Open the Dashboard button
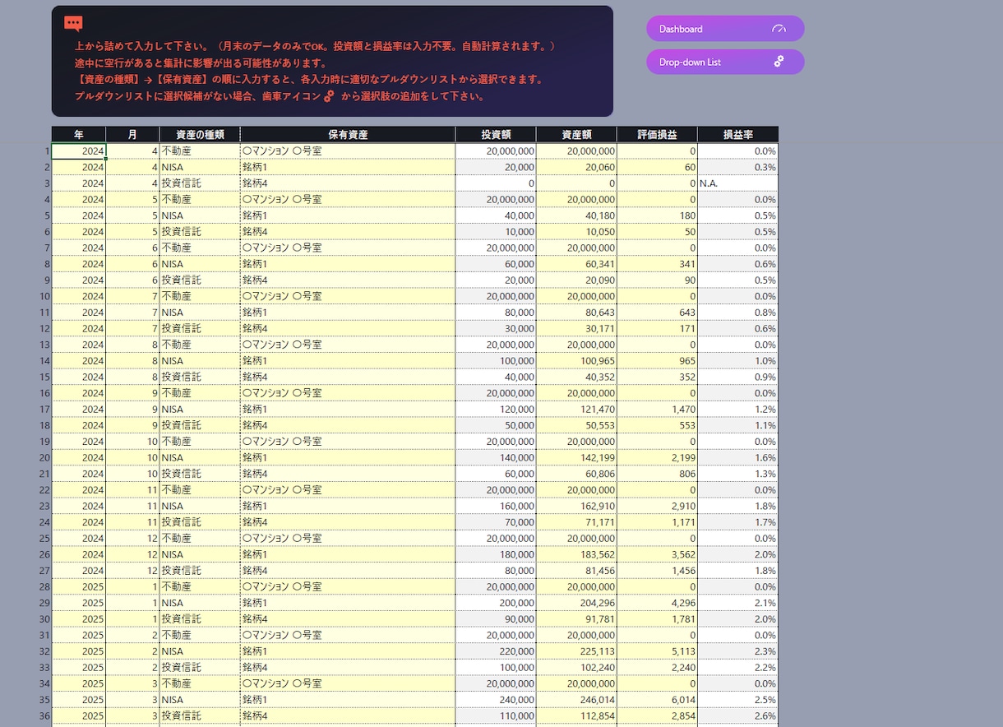This screenshot has width=1003, height=727. [x=725, y=29]
